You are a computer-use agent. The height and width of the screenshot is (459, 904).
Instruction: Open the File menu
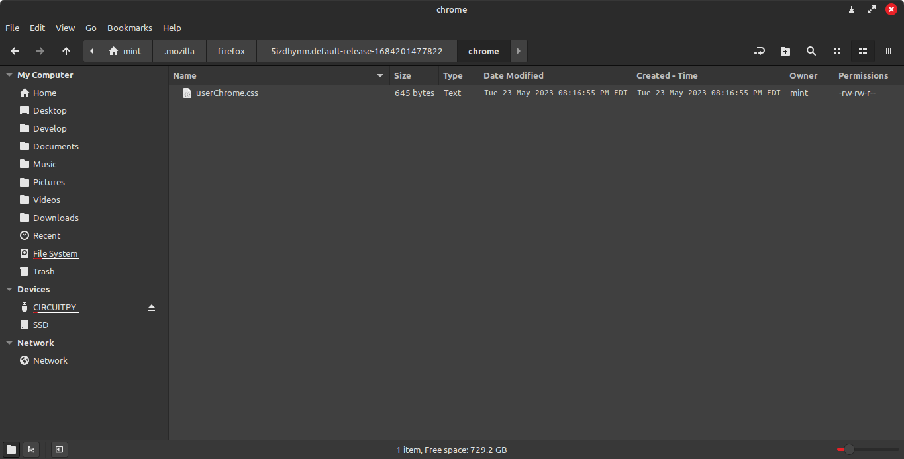13,28
